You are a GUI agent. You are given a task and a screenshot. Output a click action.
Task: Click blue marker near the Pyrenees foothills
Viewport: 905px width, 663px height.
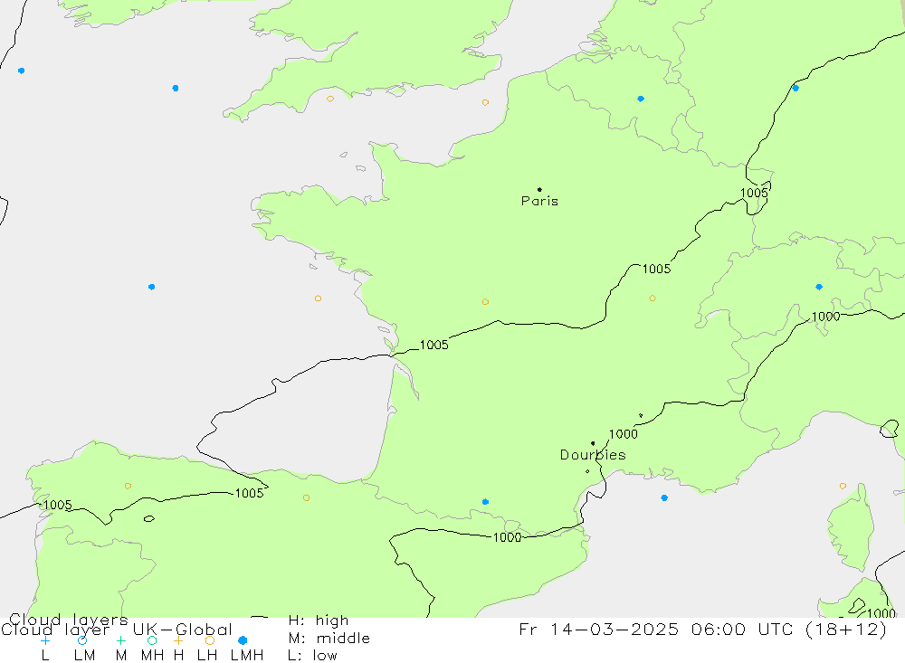485,502
